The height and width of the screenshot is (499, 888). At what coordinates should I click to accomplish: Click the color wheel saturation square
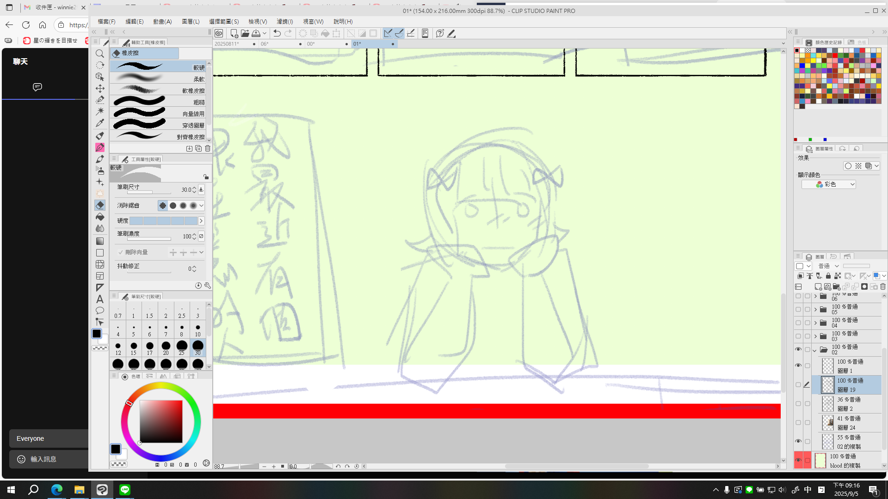click(x=161, y=421)
